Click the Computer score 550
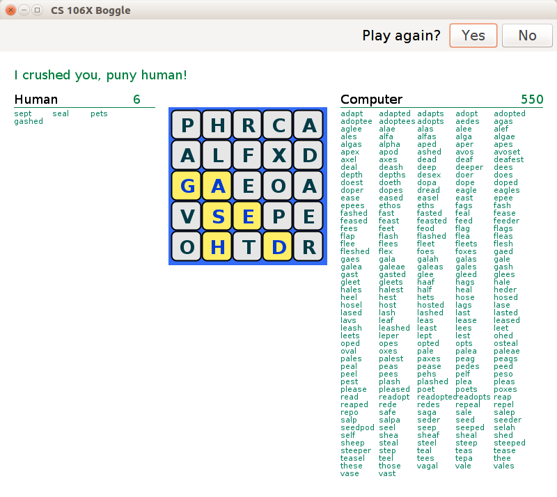Viewport: 557px width, 497px height. pos(532,100)
